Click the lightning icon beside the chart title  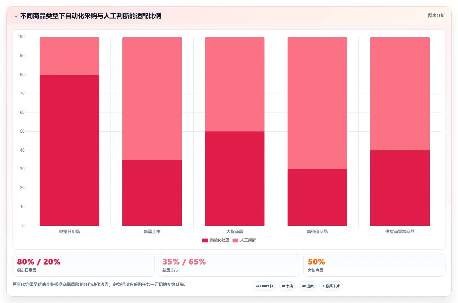(15, 16)
